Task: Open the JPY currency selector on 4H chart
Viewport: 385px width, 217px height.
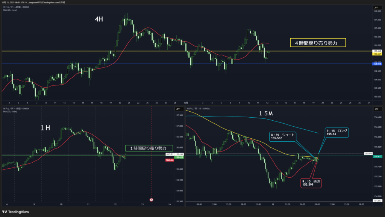Action: (x=376, y=7)
